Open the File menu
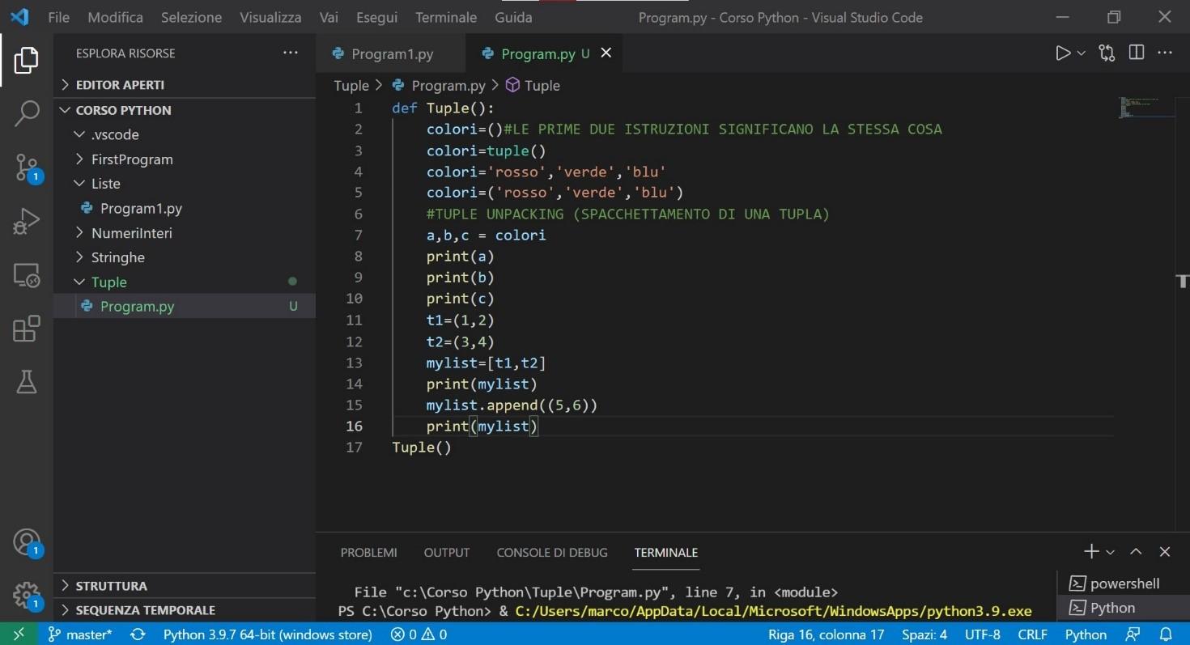Screen dimensions: 1190x645 click(58, 17)
